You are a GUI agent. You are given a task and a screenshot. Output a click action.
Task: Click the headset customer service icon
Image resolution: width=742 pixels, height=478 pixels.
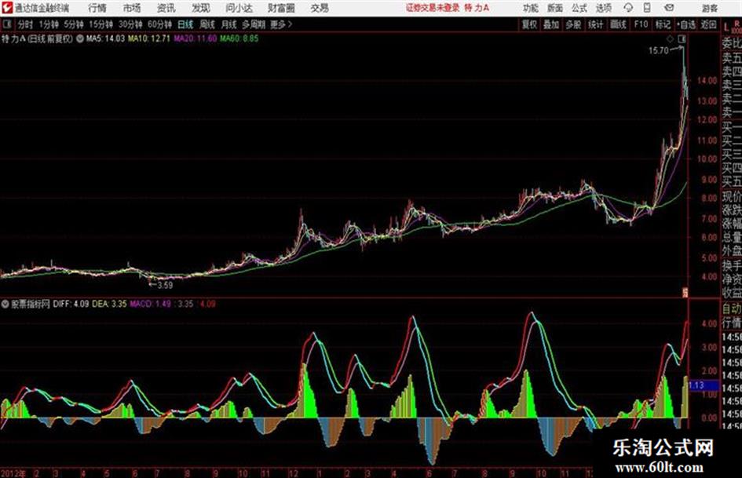pos(628,8)
